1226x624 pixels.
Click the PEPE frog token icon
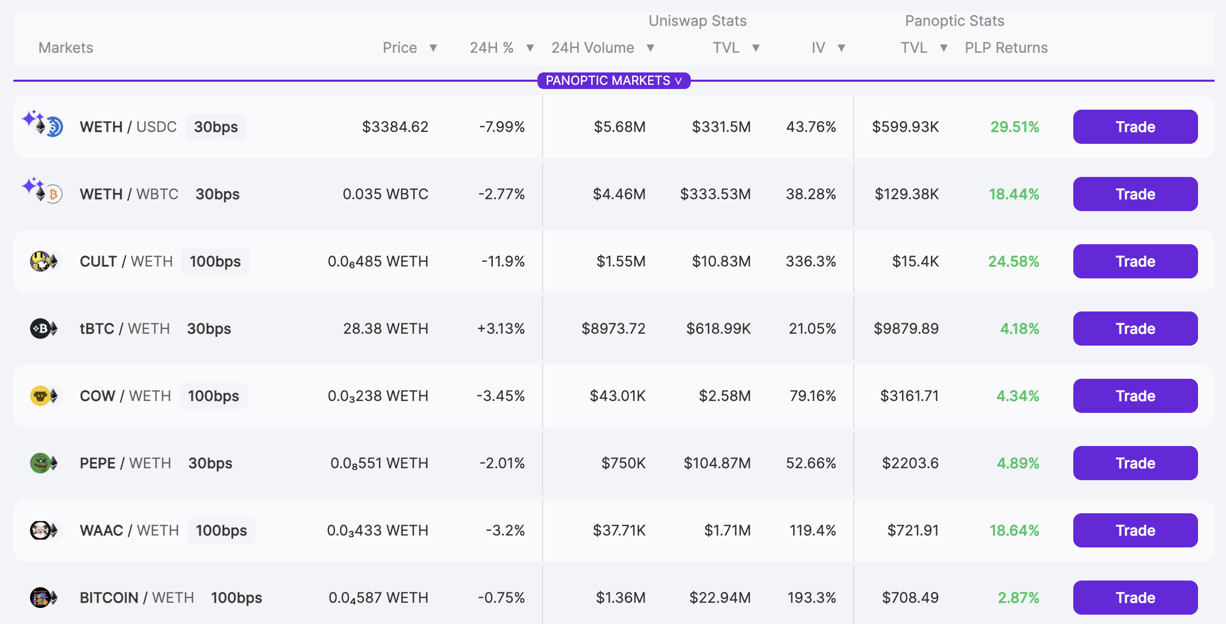(40, 463)
